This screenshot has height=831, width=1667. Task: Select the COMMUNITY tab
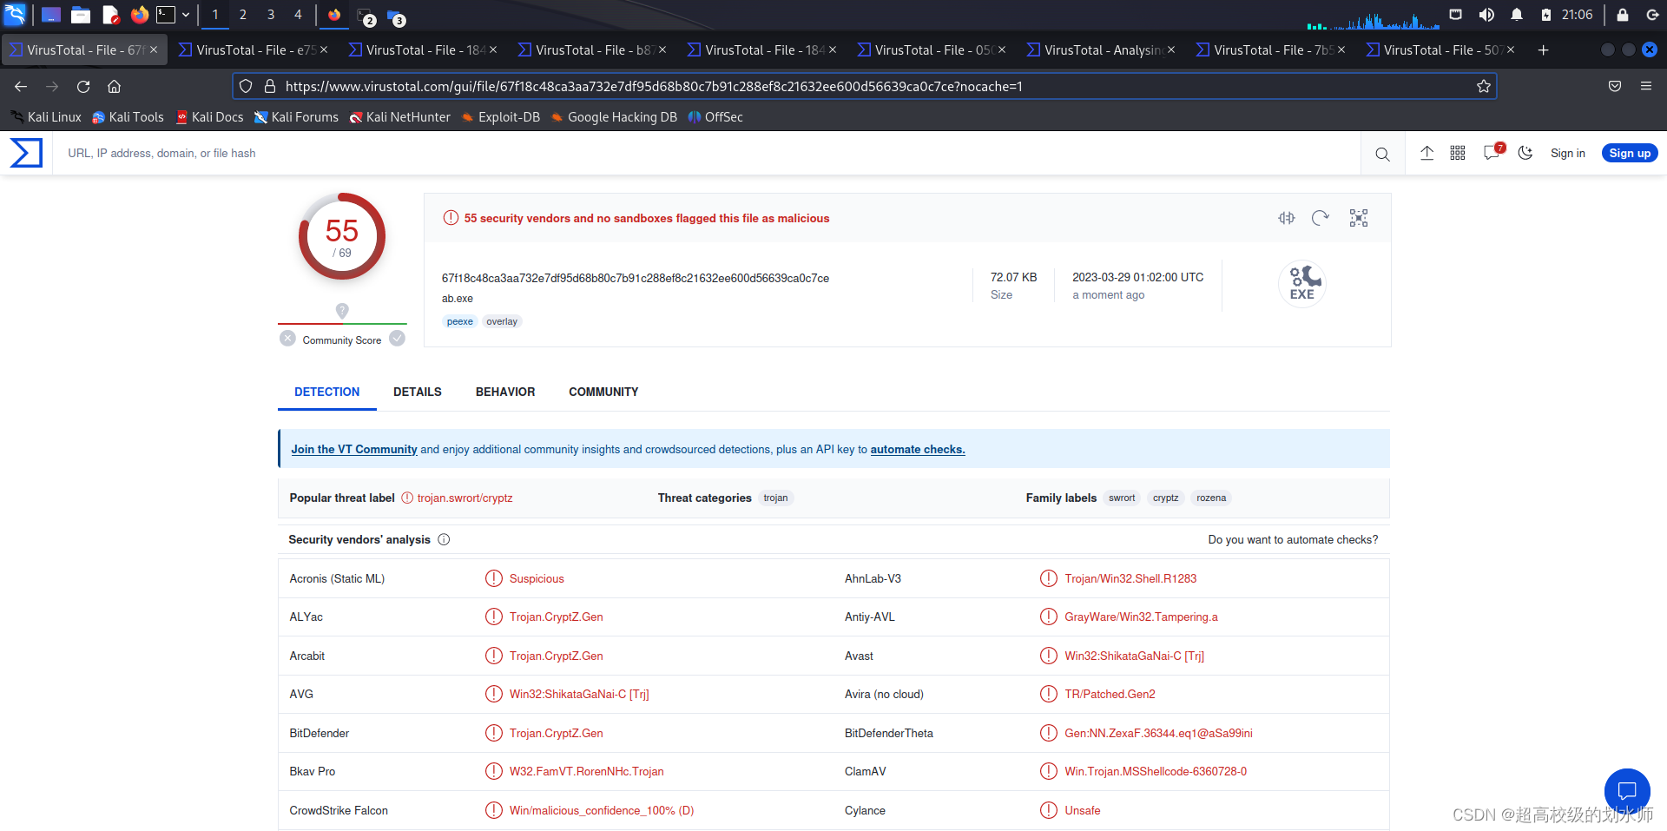click(603, 392)
